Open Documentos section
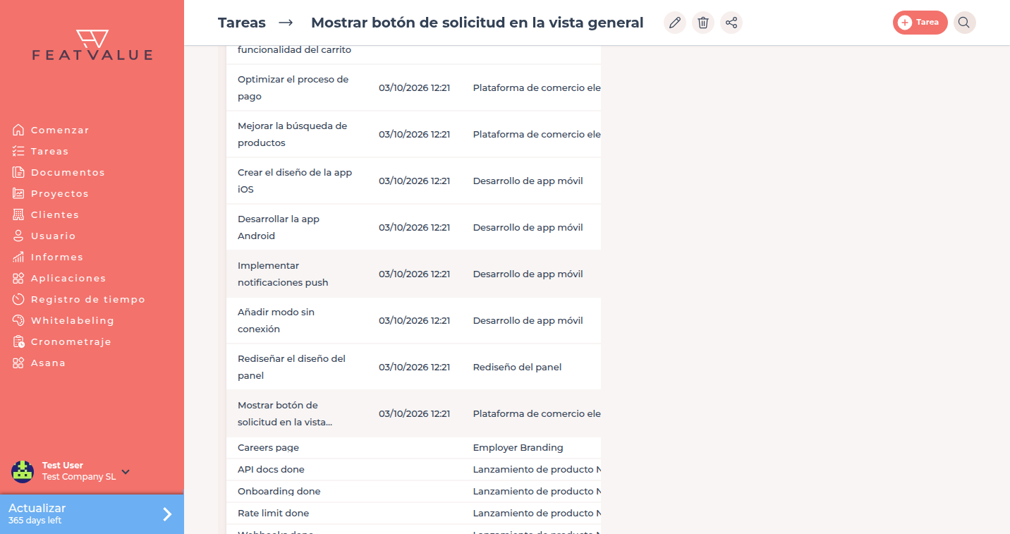The height and width of the screenshot is (534, 1010). coord(68,172)
